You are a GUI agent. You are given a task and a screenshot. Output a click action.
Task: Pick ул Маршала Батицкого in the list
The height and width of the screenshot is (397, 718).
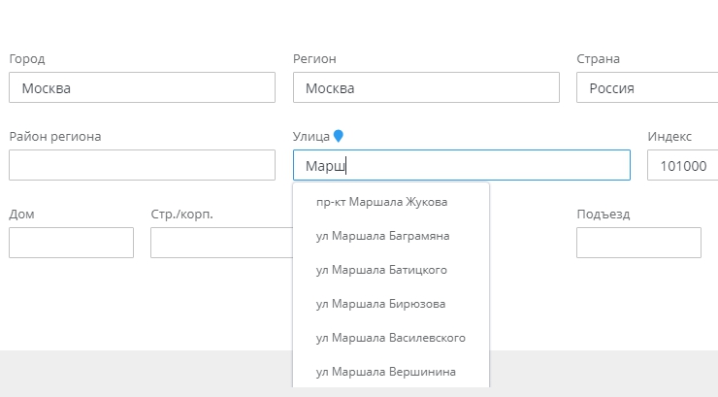pos(381,270)
